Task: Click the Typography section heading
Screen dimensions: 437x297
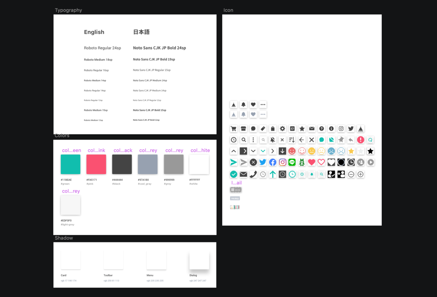Action: point(68,10)
